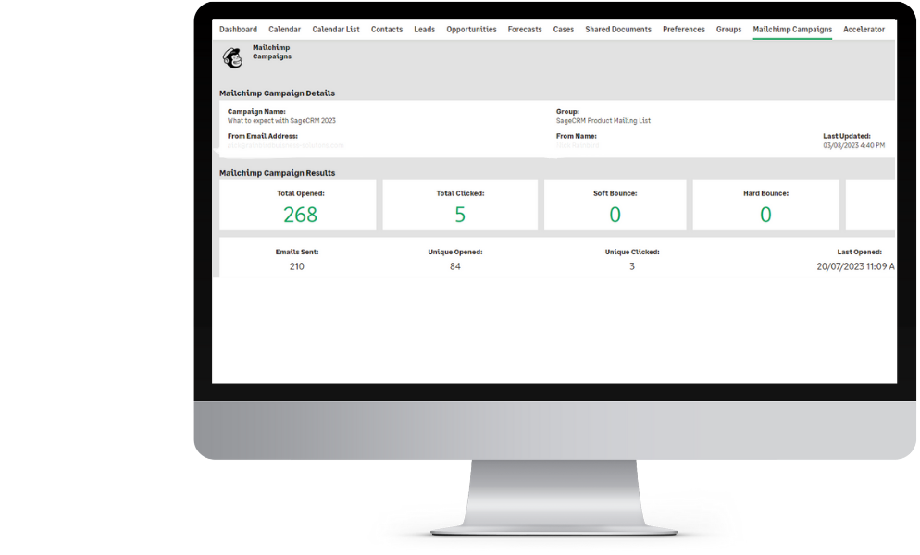Click the Last Opened date 20/07/2023
The image size is (920, 555).
[840, 266]
